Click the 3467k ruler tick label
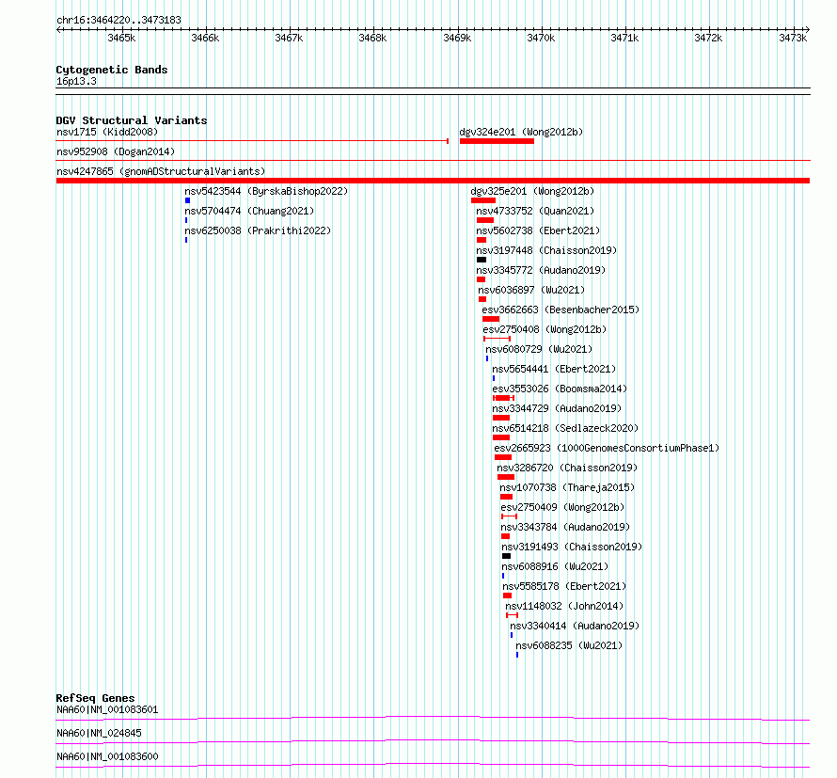The height and width of the screenshot is (778, 837). 289,38
